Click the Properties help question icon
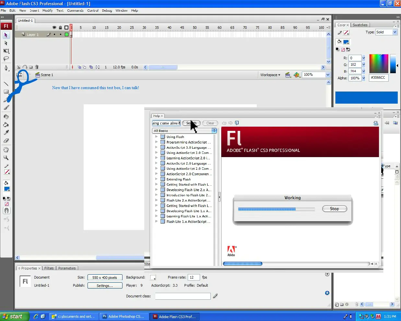This screenshot has width=401, height=321. (327, 274)
